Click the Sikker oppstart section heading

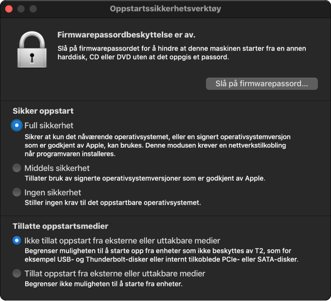[42, 110]
